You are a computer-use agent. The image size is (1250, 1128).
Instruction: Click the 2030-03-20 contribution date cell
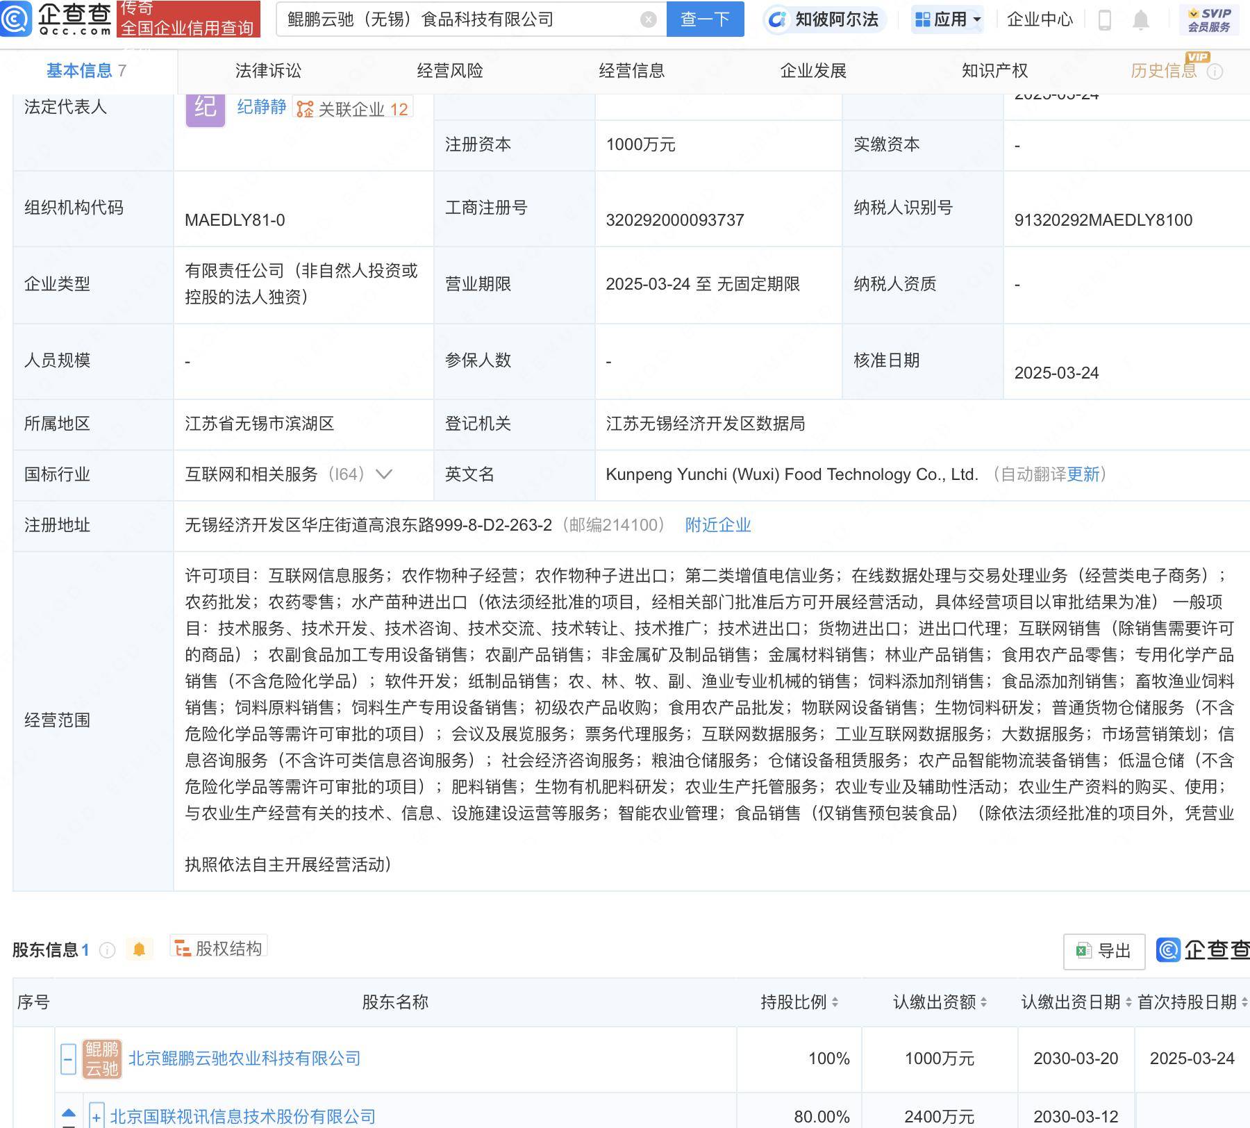(1076, 1059)
